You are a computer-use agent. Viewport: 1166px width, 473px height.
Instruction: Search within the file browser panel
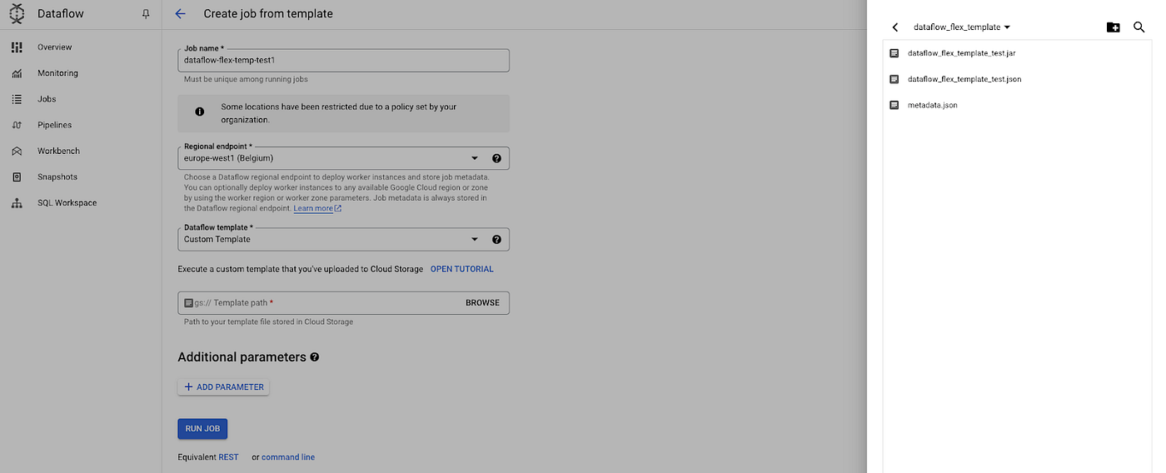(x=1139, y=27)
